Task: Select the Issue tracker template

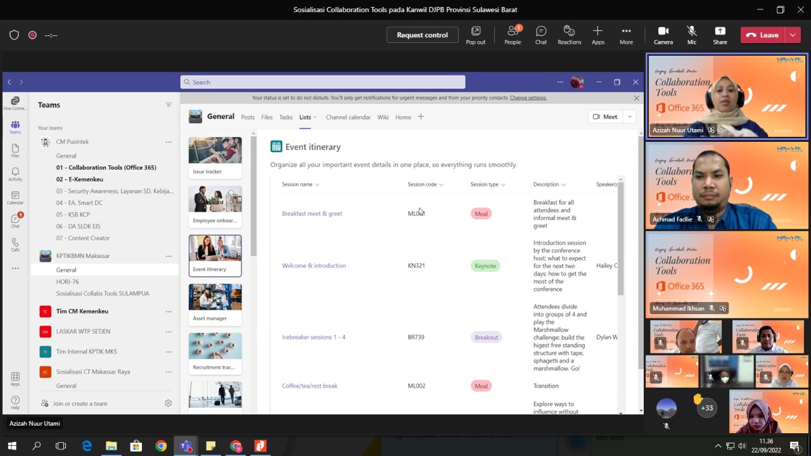Action: click(215, 158)
